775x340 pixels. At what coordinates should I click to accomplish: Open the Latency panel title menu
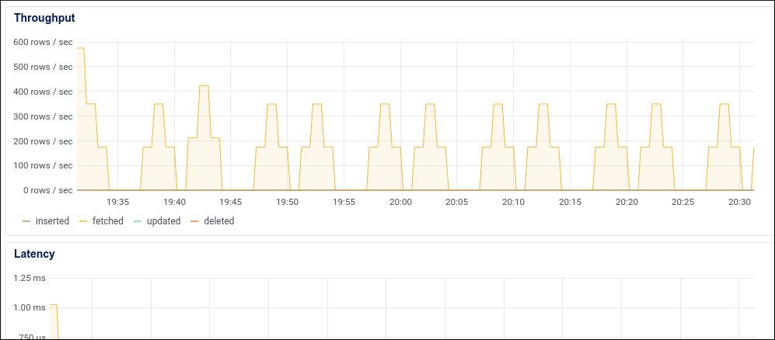pyautogui.click(x=34, y=254)
